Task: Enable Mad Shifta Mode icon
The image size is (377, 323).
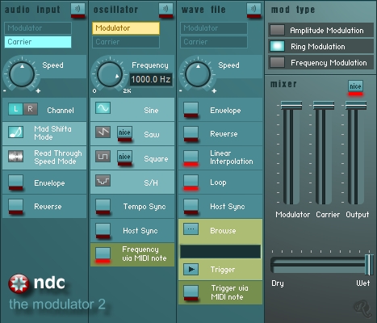Action: (15, 132)
